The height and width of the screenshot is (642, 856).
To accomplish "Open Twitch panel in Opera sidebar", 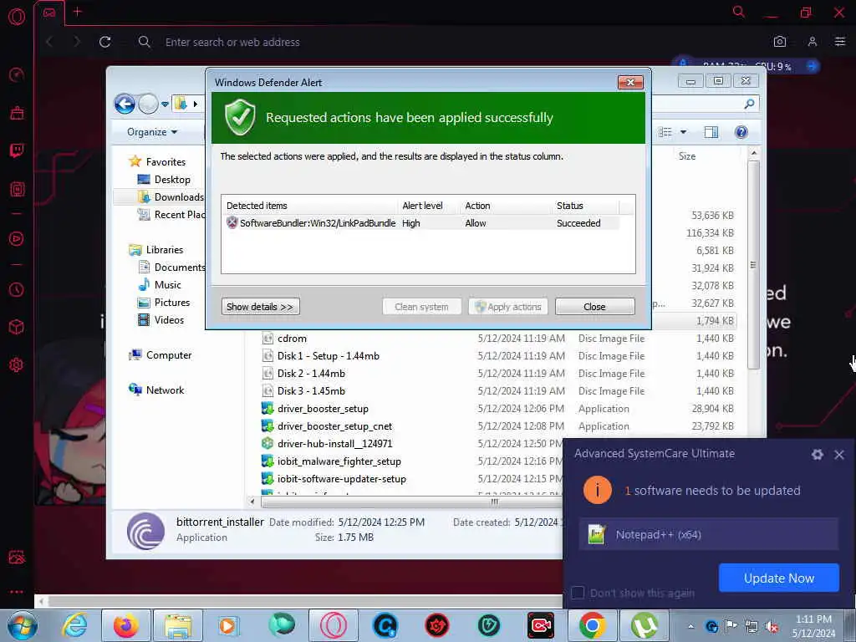I will pos(17,150).
